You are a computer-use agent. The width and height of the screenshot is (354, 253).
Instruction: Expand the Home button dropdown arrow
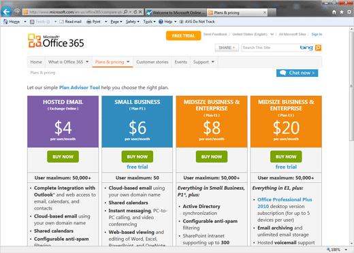coord(25,22)
